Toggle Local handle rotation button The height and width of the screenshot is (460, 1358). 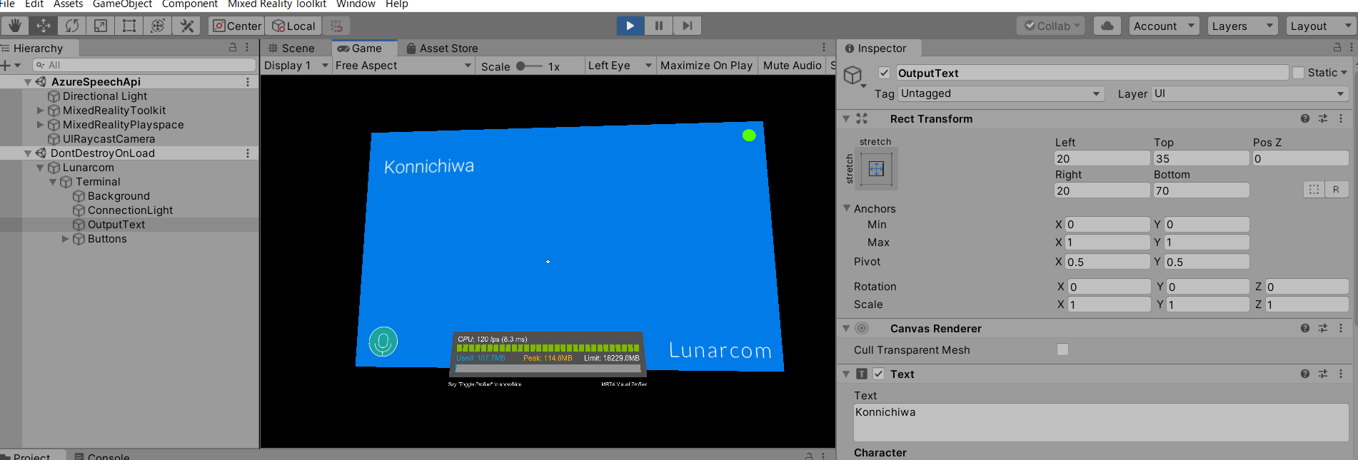[293, 26]
